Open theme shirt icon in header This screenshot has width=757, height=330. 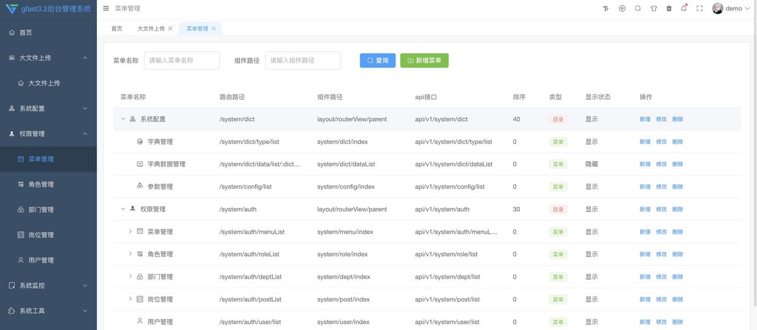click(654, 9)
